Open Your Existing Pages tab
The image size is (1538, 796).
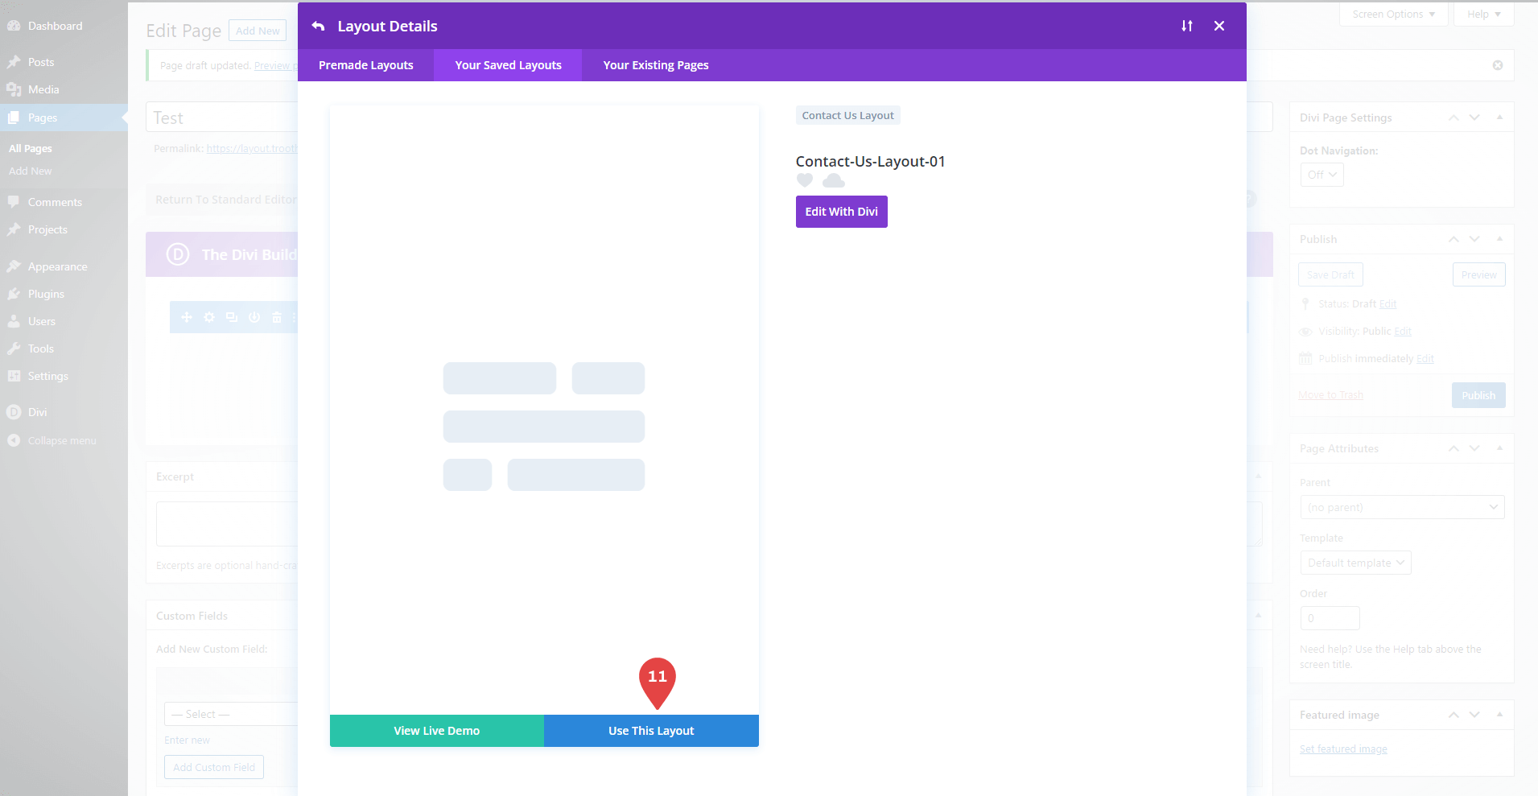(x=656, y=65)
